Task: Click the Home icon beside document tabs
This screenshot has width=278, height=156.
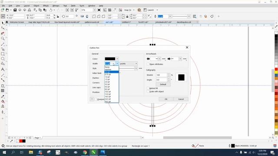Action: coord(7,22)
